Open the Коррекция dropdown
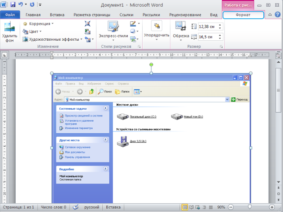The height and width of the screenshot is (212, 283). pos(38,24)
